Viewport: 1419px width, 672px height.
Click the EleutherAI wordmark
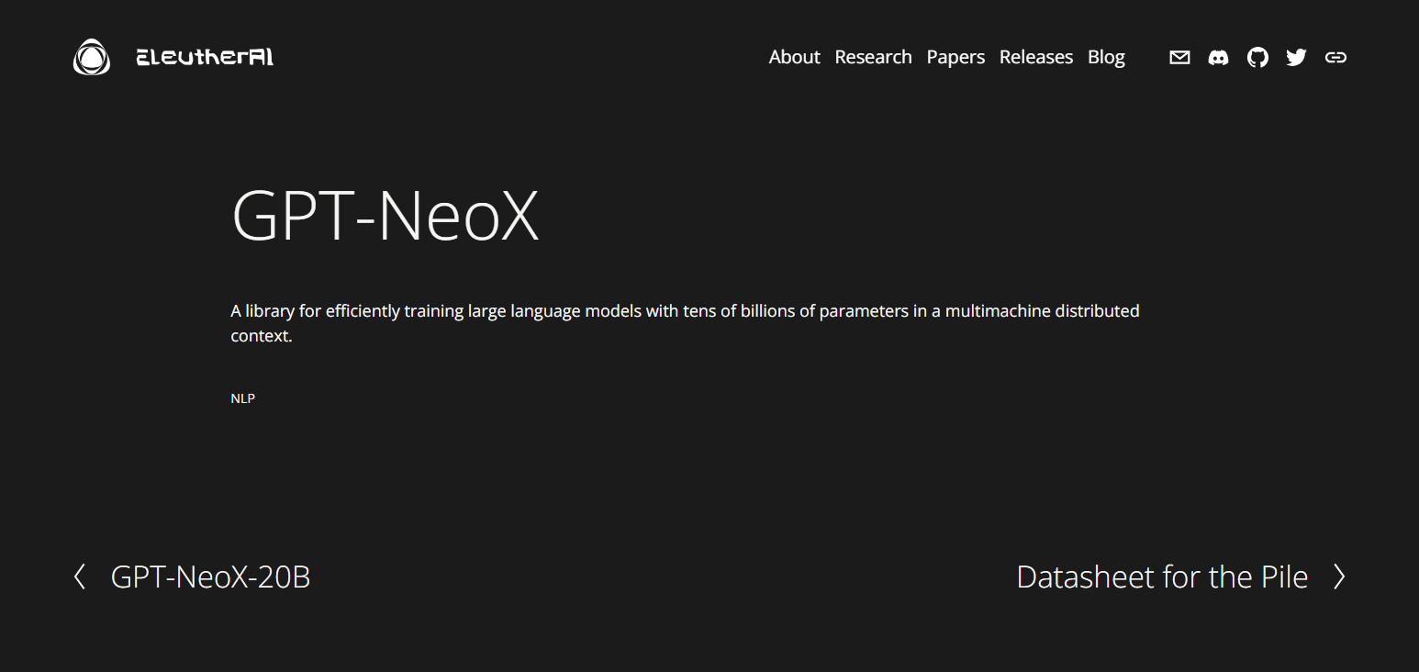(205, 57)
